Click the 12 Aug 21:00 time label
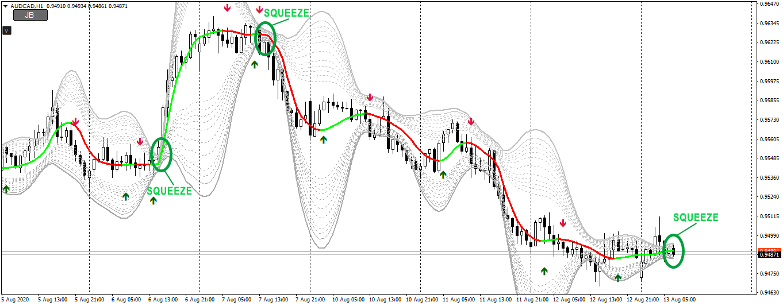 pyautogui.click(x=643, y=300)
